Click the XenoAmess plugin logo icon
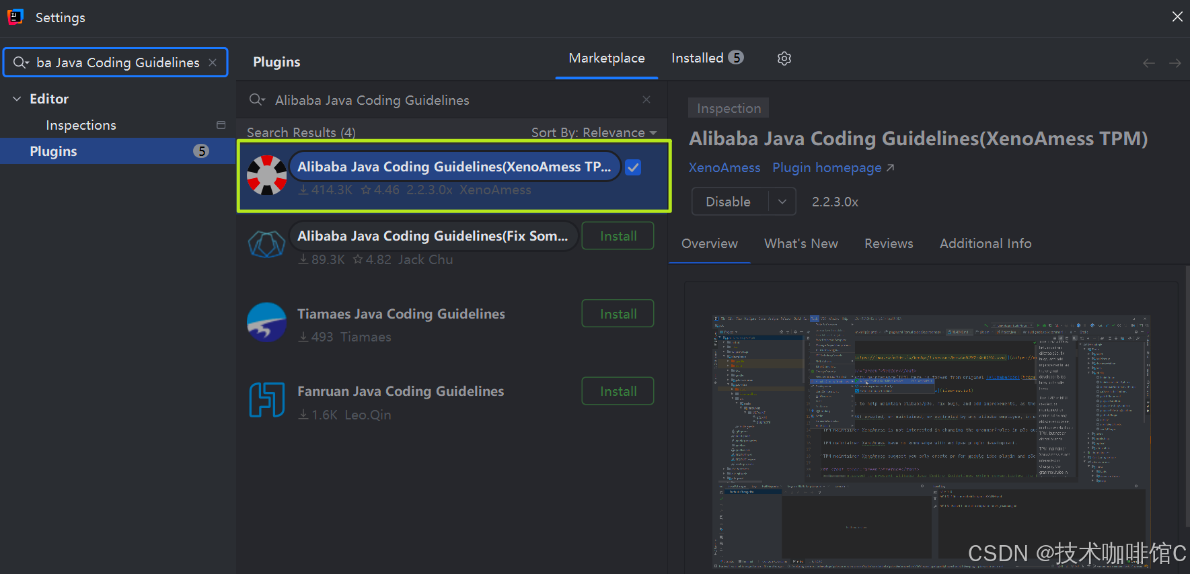The height and width of the screenshot is (574, 1190). coord(266,175)
